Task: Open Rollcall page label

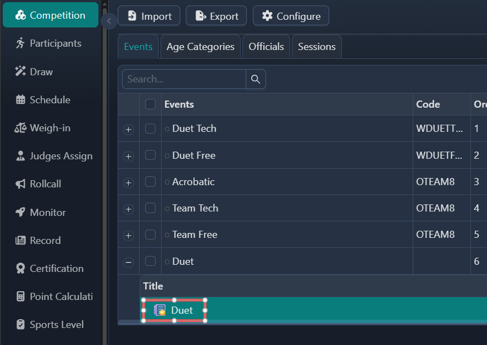Action: pyautogui.click(x=45, y=184)
